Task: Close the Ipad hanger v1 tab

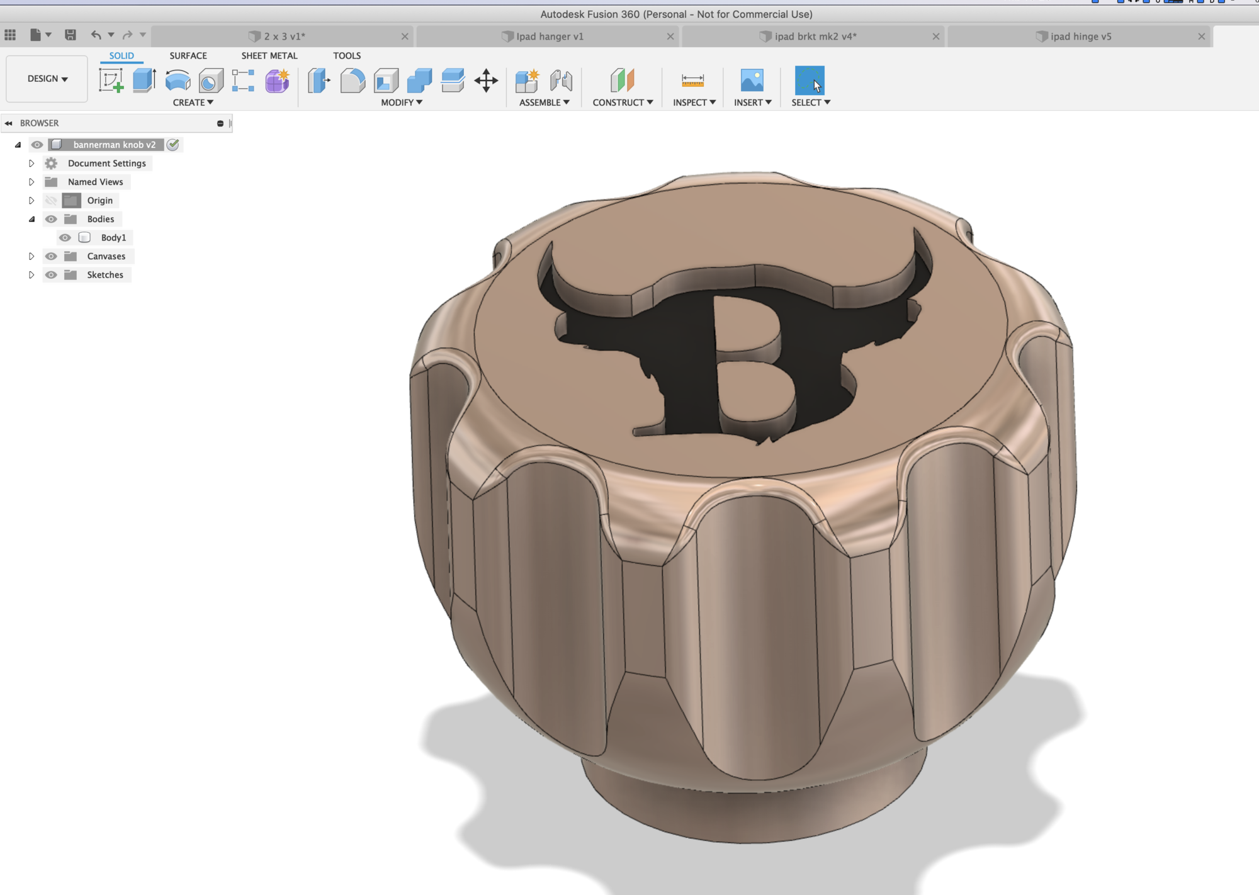Action: pyautogui.click(x=670, y=37)
